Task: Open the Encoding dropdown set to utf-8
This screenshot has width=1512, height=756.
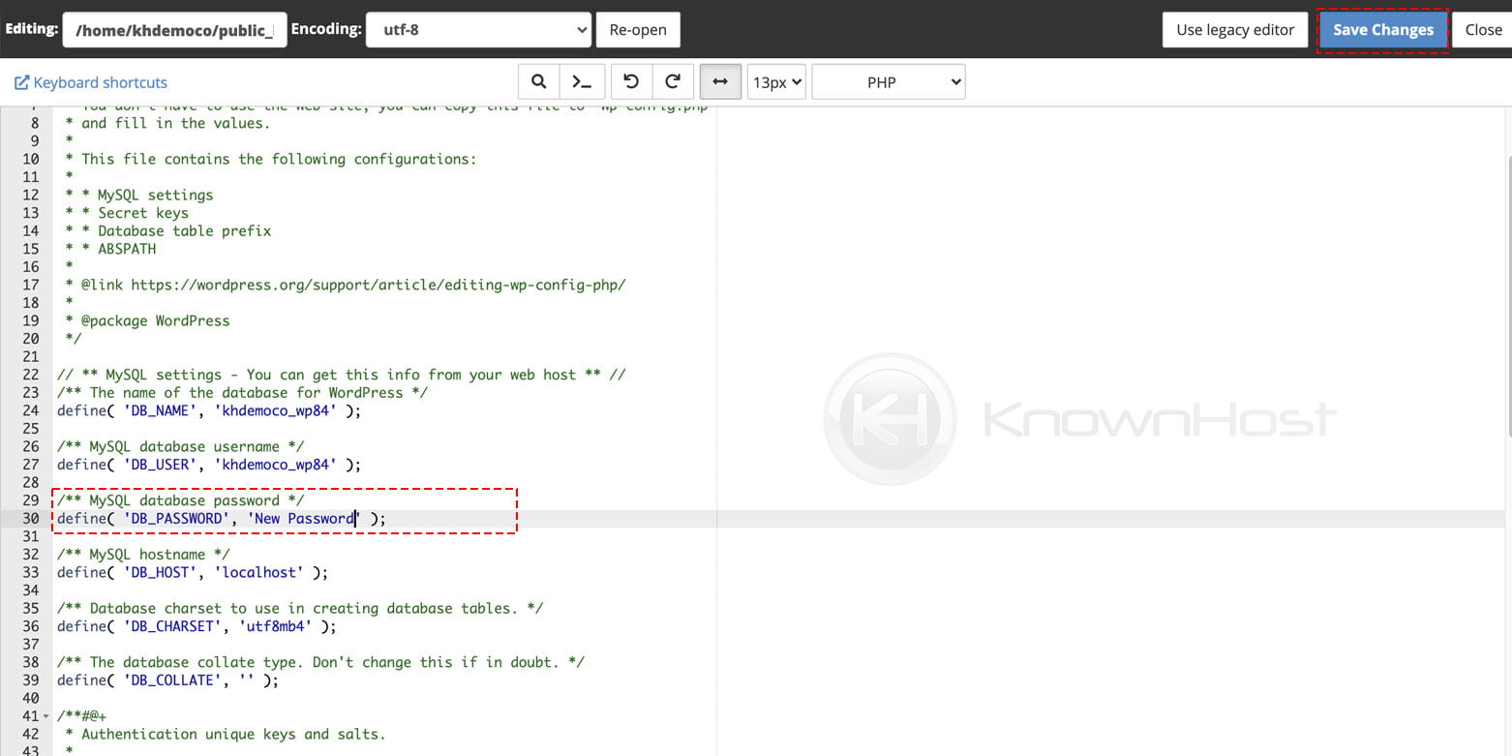Action: [478, 29]
